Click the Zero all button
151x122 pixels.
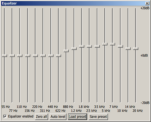[41, 117]
